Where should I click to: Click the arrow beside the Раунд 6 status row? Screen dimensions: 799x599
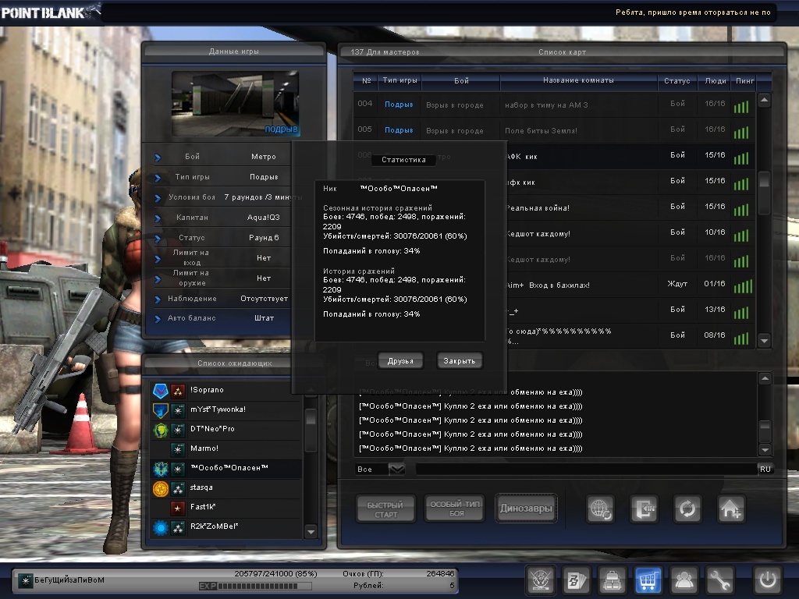pos(158,239)
